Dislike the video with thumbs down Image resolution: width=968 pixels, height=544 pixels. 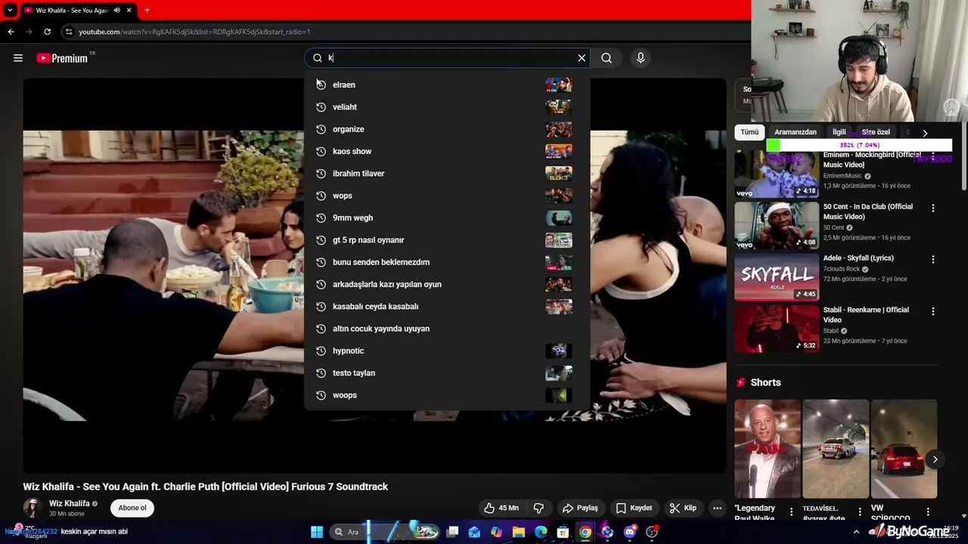[539, 508]
